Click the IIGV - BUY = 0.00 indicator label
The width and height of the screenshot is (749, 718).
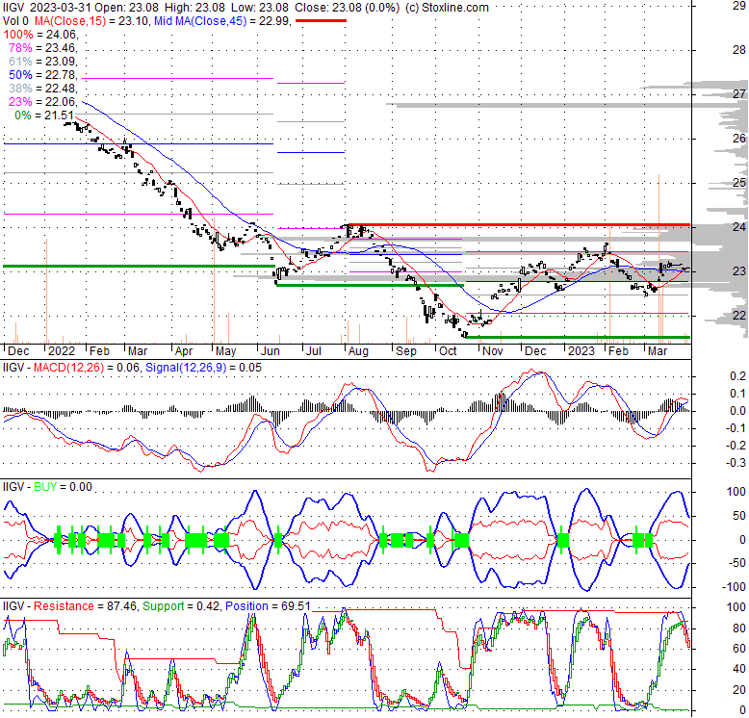tap(47, 487)
